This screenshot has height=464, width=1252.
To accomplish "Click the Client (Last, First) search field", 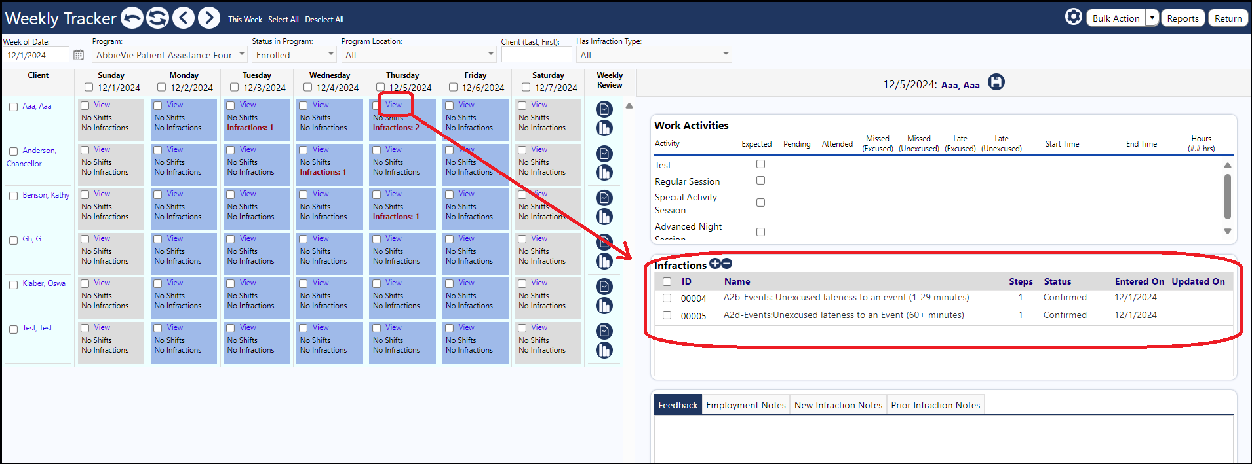I will click(536, 55).
